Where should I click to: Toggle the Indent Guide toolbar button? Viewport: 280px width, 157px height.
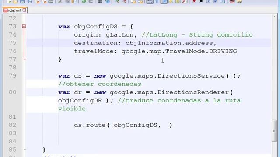coord(164,2)
